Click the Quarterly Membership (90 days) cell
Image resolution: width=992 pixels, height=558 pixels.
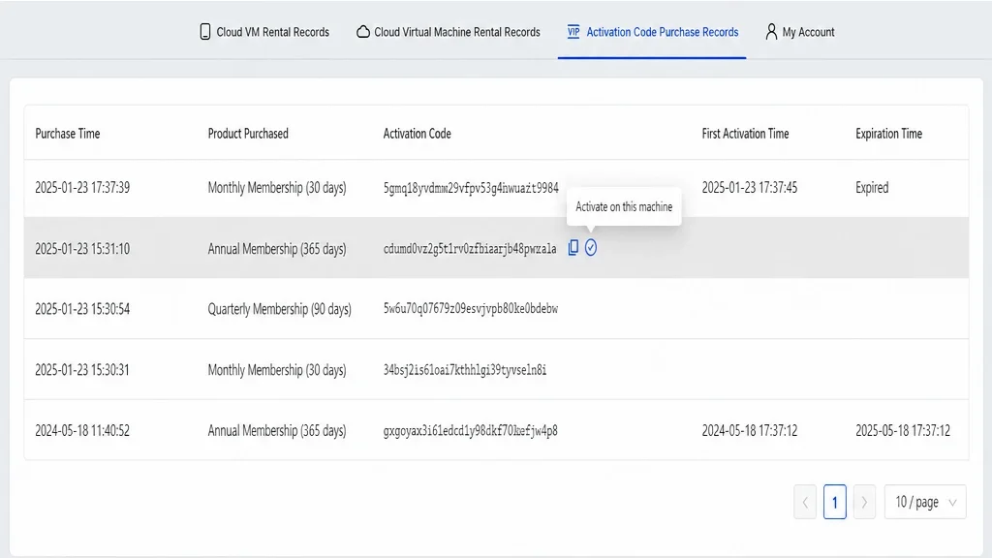pyautogui.click(x=280, y=309)
